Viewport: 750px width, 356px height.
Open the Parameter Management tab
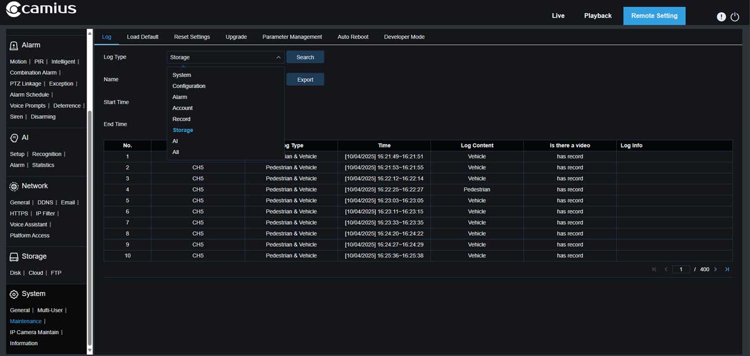point(292,37)
